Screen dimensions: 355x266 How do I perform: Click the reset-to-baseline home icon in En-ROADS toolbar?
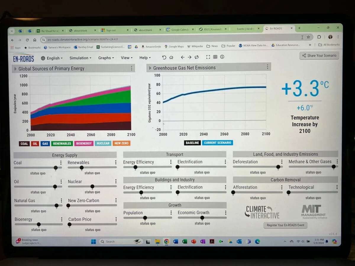171,57
